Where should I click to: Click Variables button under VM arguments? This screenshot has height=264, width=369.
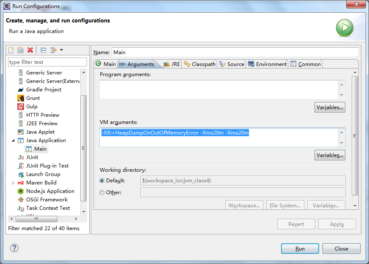click(330, 155)
